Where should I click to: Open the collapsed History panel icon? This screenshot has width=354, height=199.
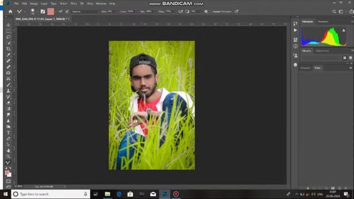(295, 23)
